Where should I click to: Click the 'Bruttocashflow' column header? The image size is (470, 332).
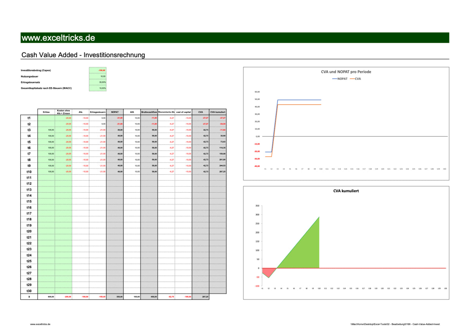tap(149, 112)
